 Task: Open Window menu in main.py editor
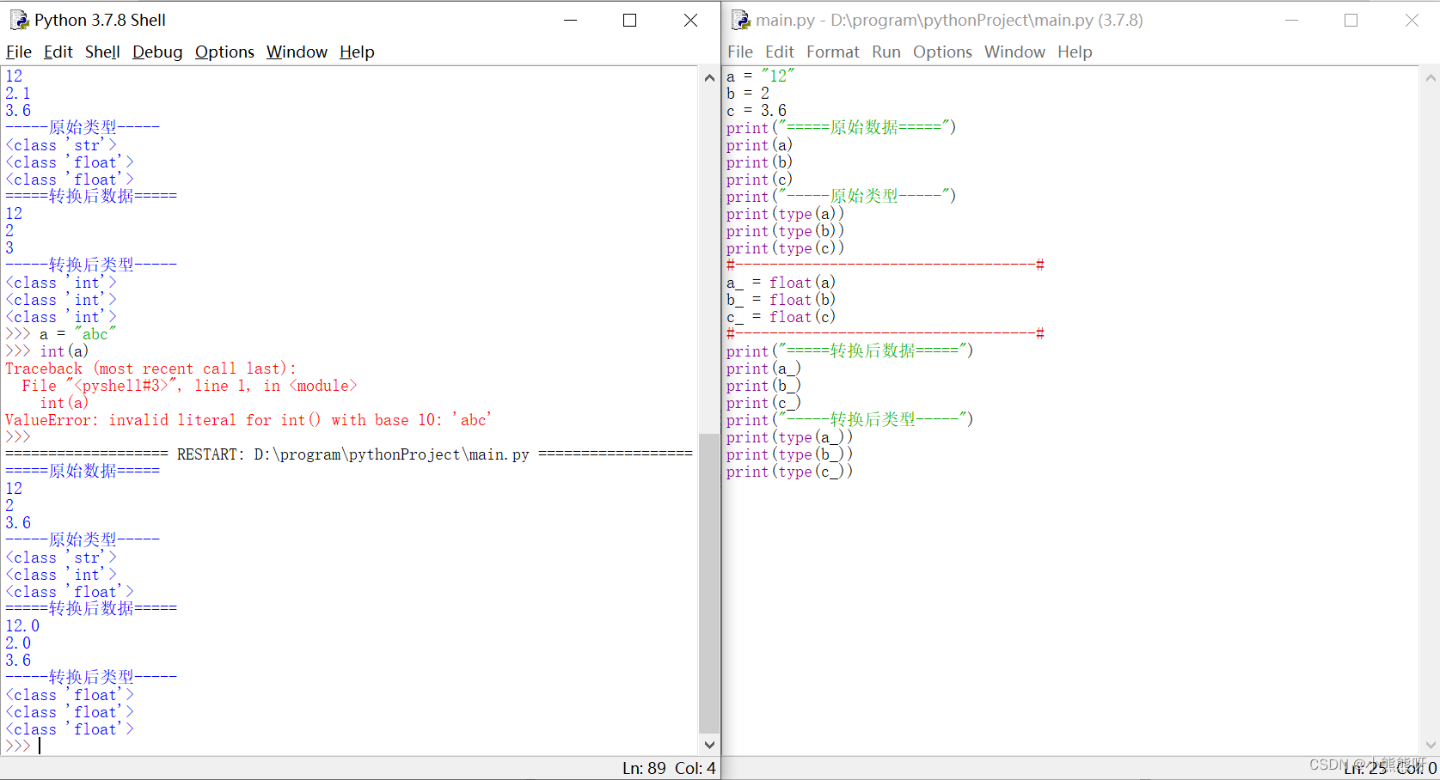point(1014,52)
